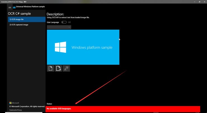Click the load sample image button
This screenshot has height=113, width=207.
tap(51, 68)
